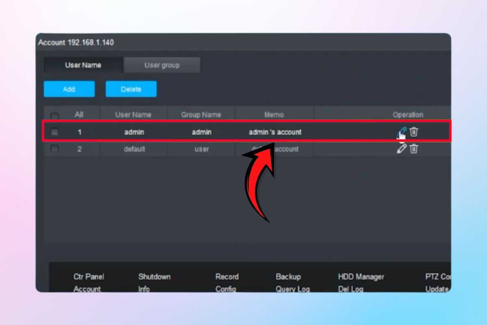
Task: Edit the admin account with pencil icon
Action: coord(401,132)
